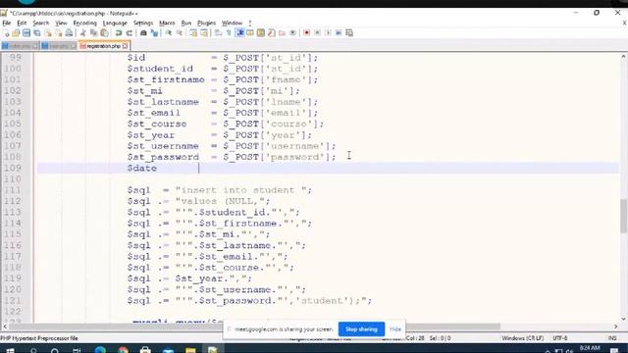
Task: Click the Close All toolbar icon
Action: (59, 32)
